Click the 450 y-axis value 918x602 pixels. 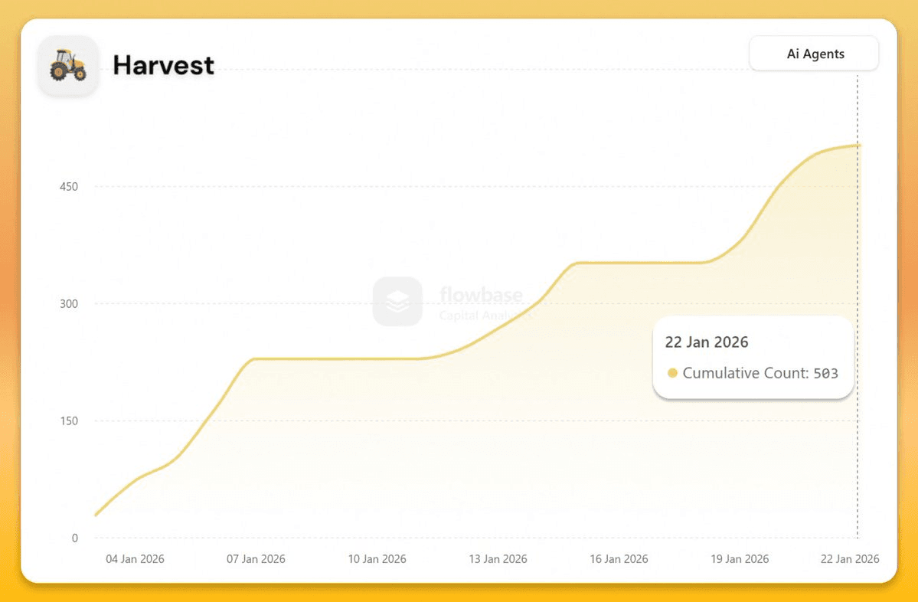click(x=69, y=187)
